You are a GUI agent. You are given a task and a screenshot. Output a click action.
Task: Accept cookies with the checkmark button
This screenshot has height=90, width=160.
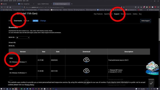(x=151, y=83)
